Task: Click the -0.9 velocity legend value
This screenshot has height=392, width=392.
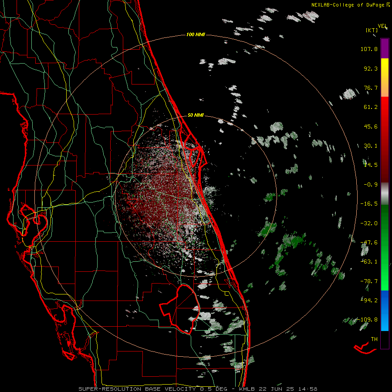Action: coord(371,185)
